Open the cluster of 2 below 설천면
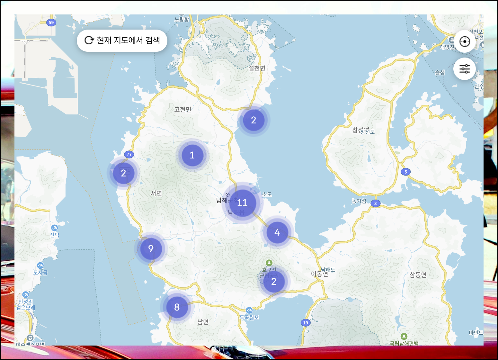The image size is (498, 360). [x=254, y=120]
